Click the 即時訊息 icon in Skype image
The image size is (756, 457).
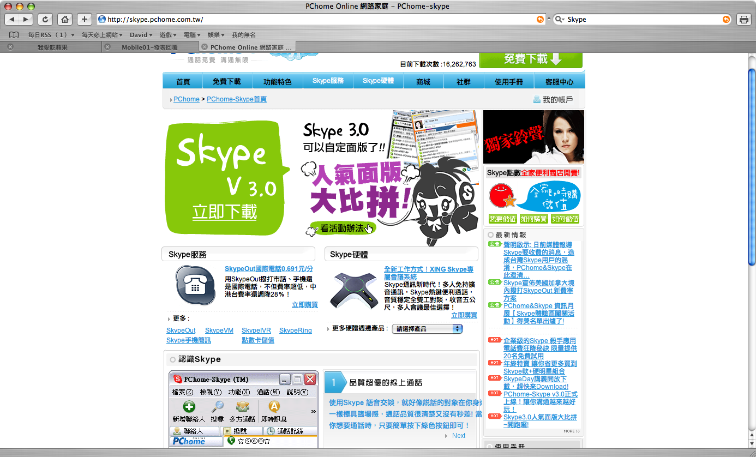(x=274, y=407)
